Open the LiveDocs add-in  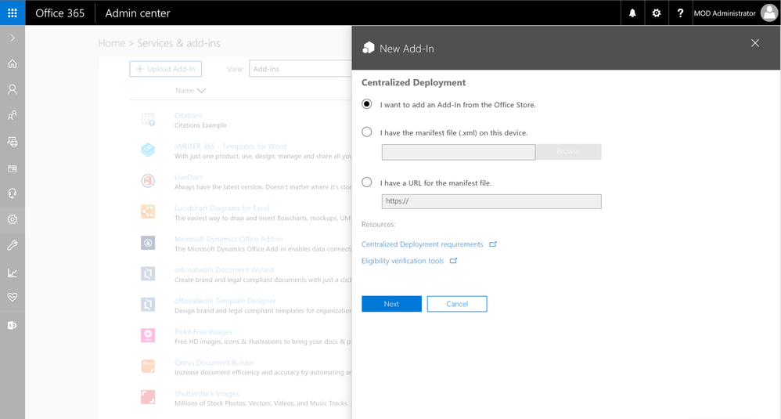[x=189, y=177]
